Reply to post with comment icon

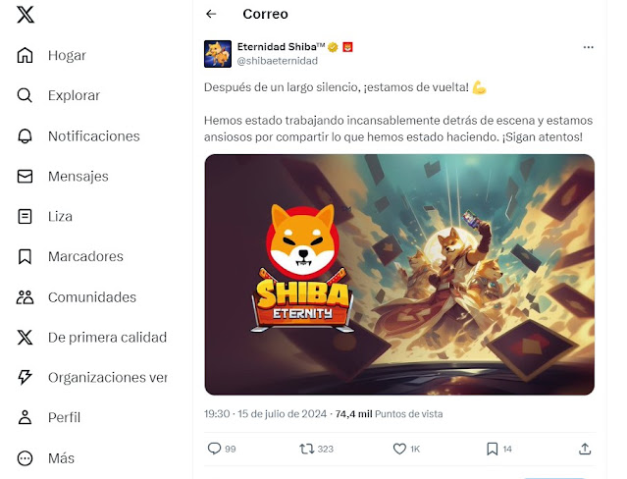click(214, 449)
